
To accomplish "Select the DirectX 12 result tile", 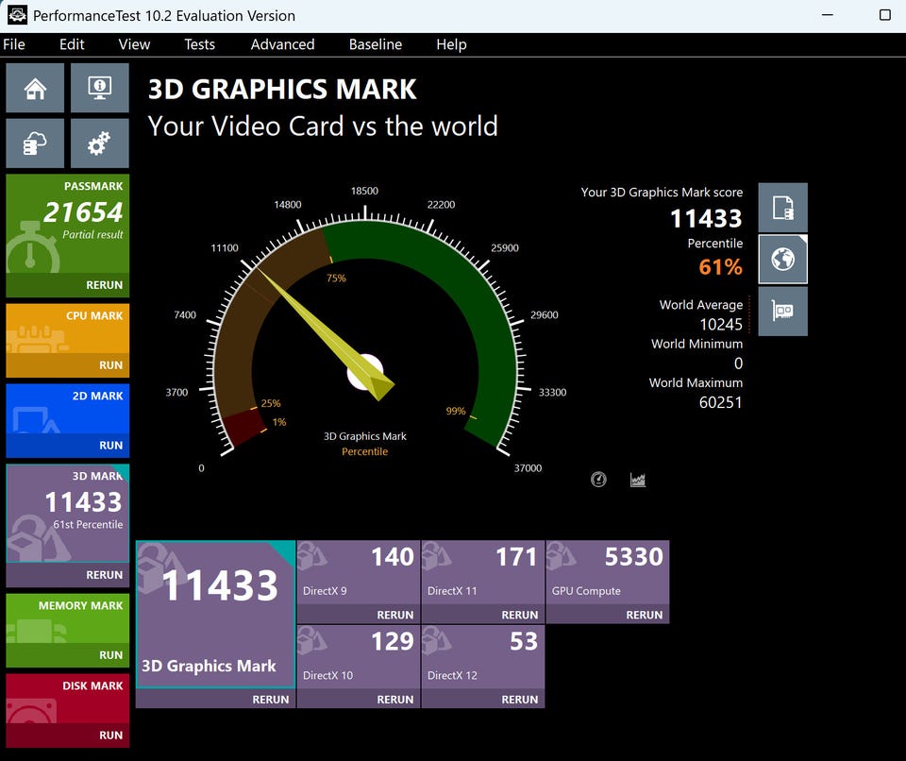I will coord(483,657).
